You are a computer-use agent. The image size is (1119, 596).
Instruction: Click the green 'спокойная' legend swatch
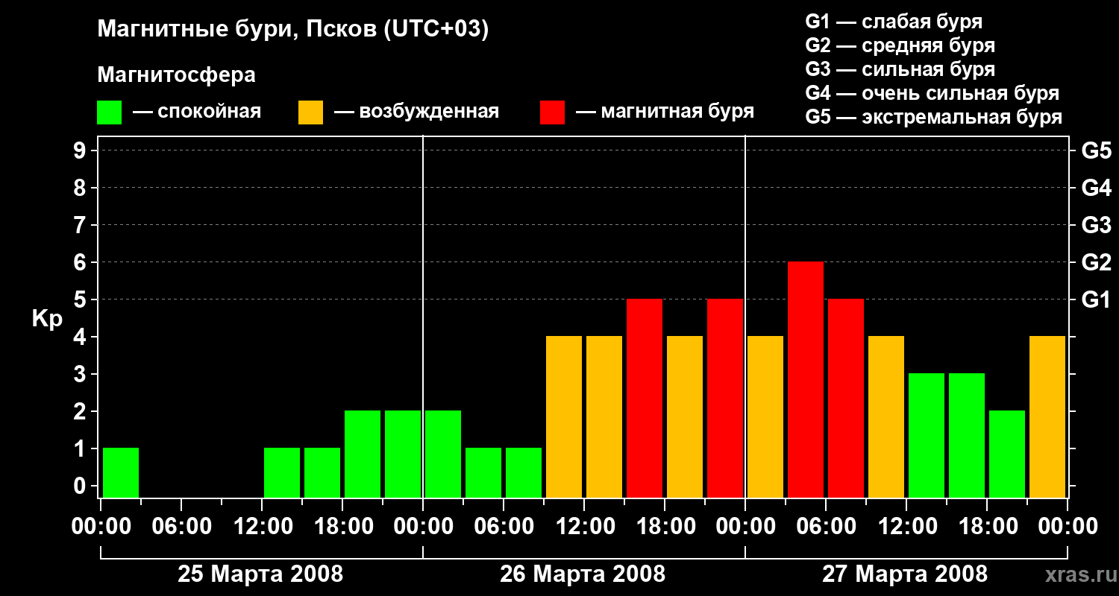(109, 112)
